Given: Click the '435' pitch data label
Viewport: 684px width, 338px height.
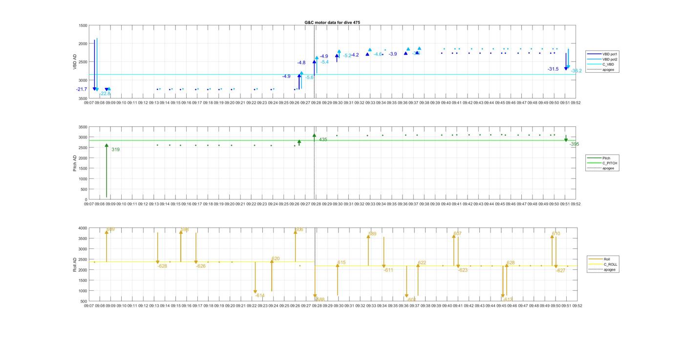Looking at the screenshot, I should point(323,139).
